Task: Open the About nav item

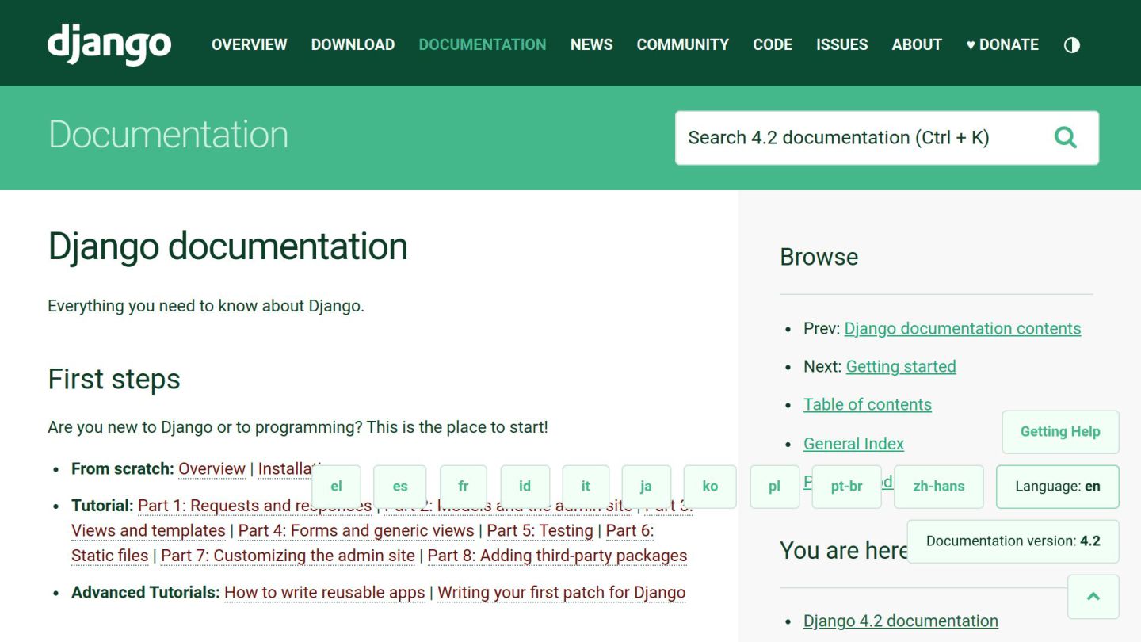Action: click(x=917, y=45)
